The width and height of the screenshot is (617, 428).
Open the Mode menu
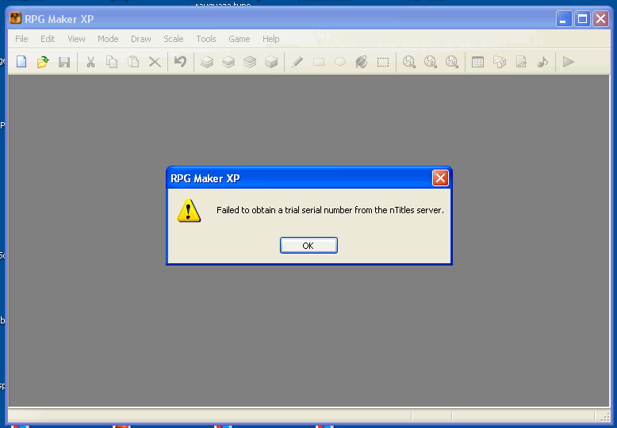(108, 39)
